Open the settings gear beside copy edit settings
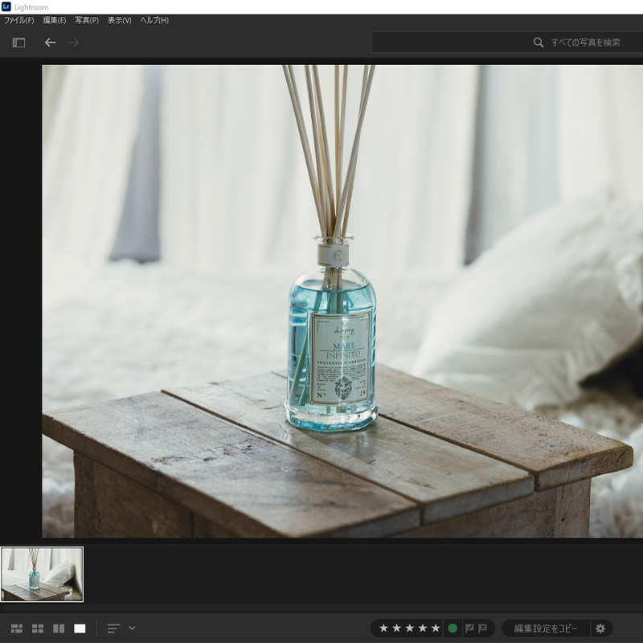Image resolution: width=643 pixels, height=643 pixels. (600, 628)
